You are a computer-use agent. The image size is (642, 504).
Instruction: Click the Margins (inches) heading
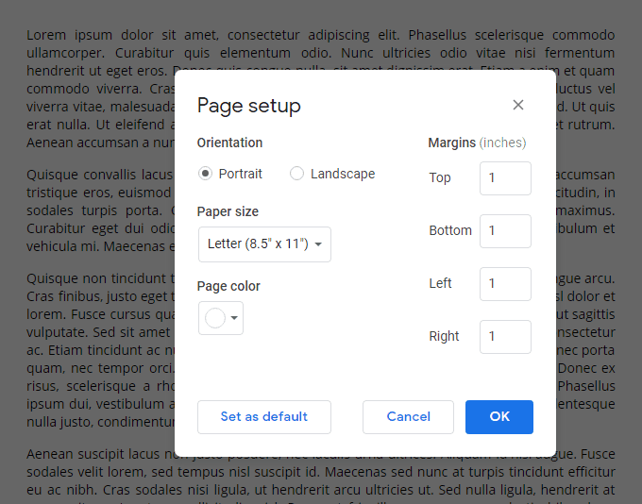pos(477,143)
